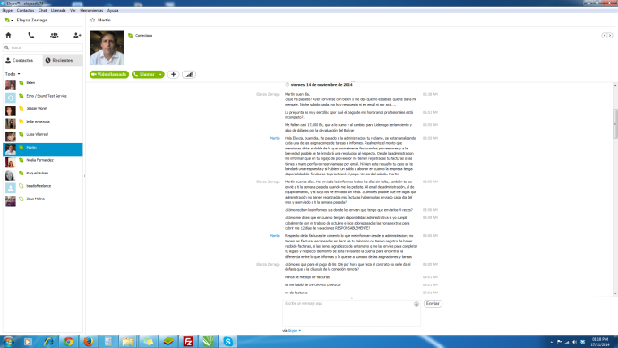The width and height of the screenshot is (618, 348).
Task: Click the create group icon
Action: click(x=55, y=35)
